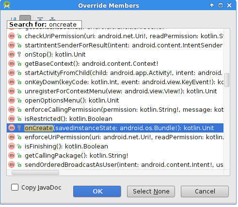Screen dimensions: 238x207
Task: Click the horizontal scrollbar thumb
Action: tap(35, 173)
